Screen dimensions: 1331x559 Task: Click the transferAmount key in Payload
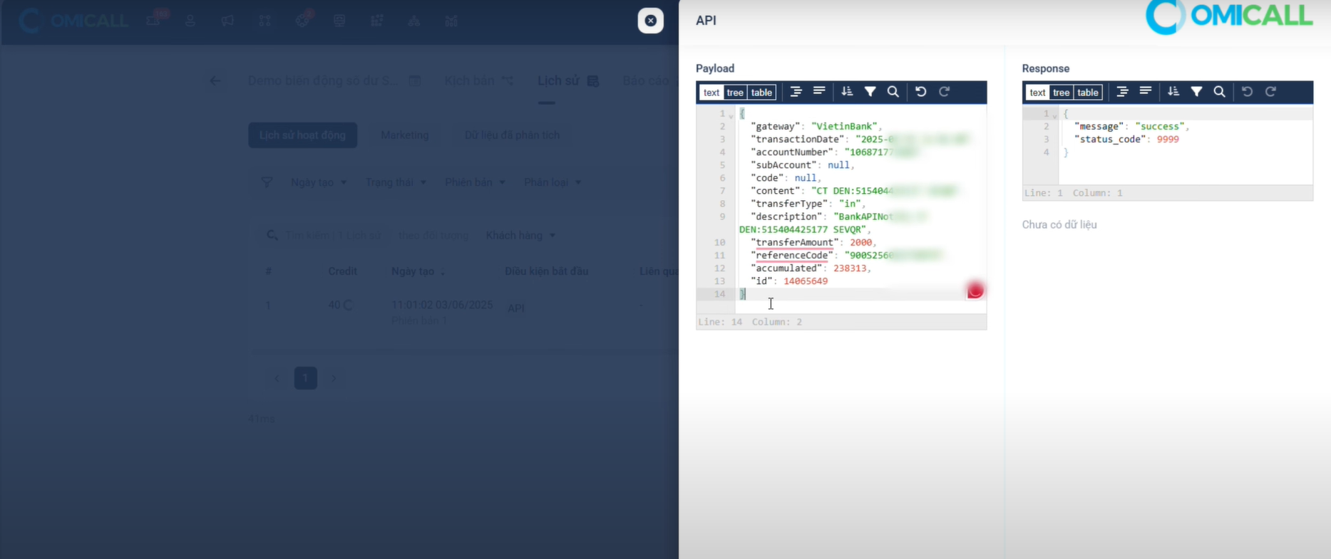click(x=794, y=242)
